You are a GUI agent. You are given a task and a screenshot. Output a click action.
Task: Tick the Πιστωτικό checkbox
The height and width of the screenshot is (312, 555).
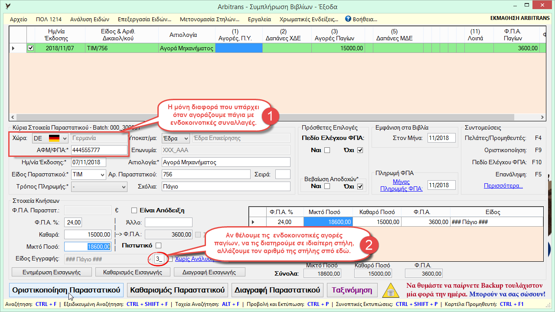(159, 245)
